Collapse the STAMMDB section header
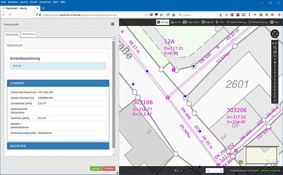The image size is (283, 175). [58, 83]
